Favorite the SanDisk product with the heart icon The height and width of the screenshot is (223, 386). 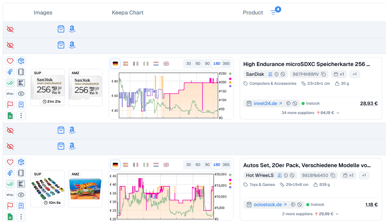pyautogui.click(x=10, y=61)
